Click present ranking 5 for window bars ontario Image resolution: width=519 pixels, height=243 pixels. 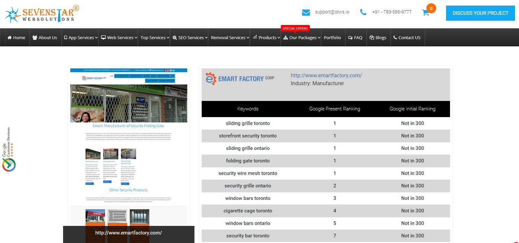coord(335,223)
